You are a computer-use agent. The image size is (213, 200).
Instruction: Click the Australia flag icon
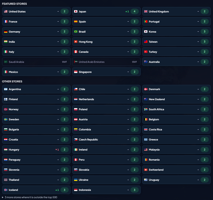(146, 62)
